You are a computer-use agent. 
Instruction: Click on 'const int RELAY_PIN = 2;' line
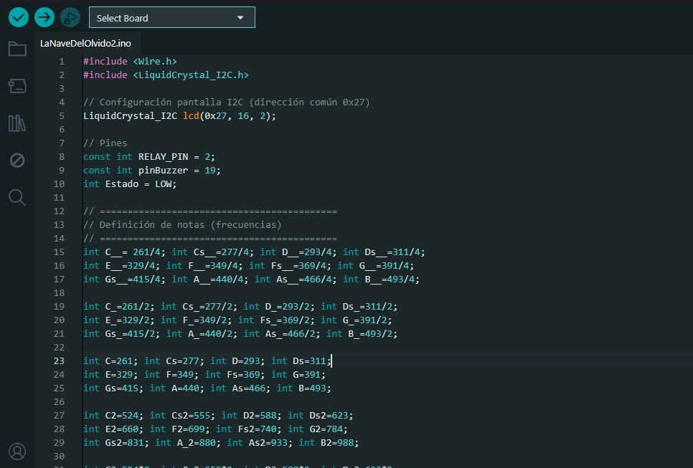[149, 157]
